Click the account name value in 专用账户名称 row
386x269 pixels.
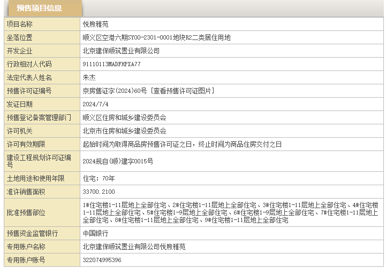tap(134, 247)
